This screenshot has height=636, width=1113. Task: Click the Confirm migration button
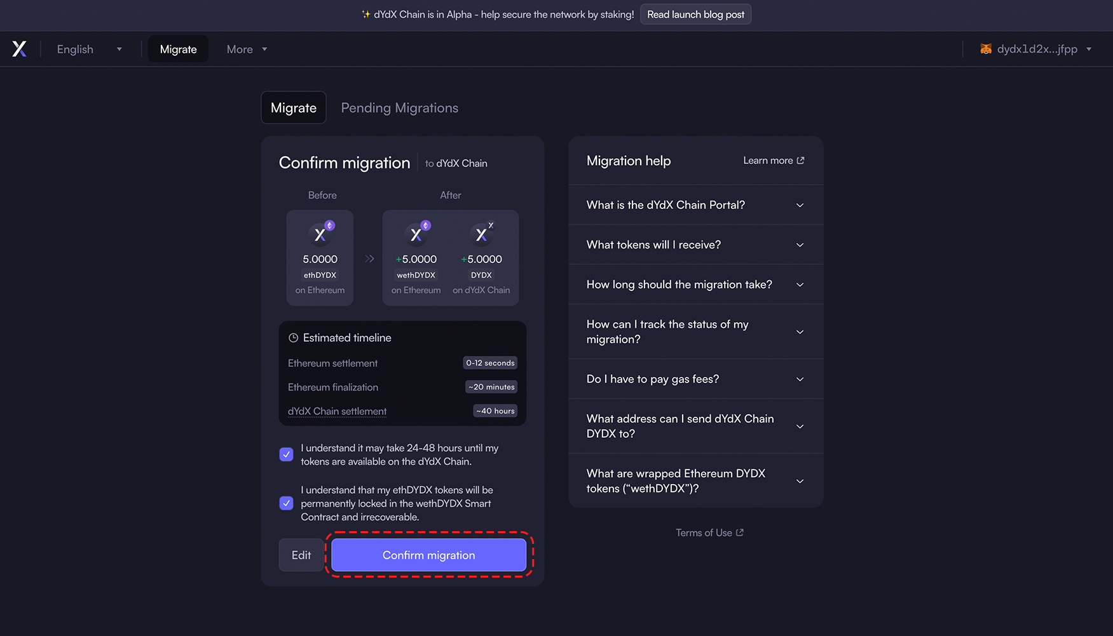(429, 555)
